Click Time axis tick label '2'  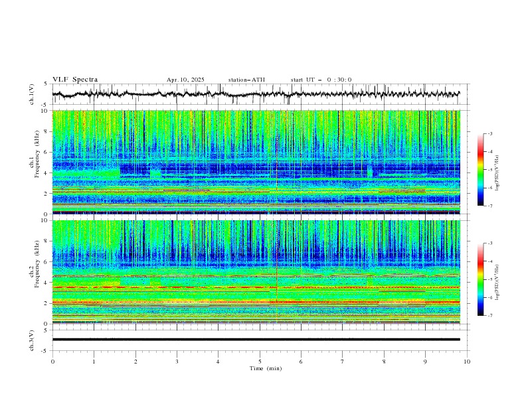135,362
